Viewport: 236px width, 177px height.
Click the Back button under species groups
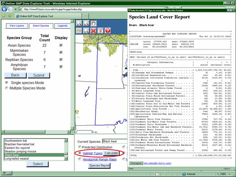(x=15, y=75)
